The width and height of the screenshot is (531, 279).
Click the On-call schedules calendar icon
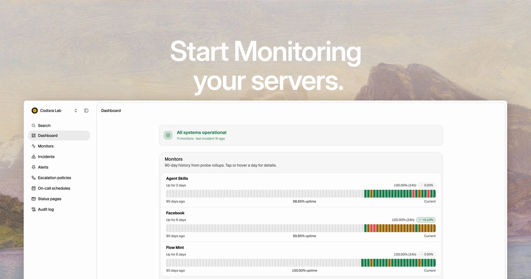tap(34, 188)
